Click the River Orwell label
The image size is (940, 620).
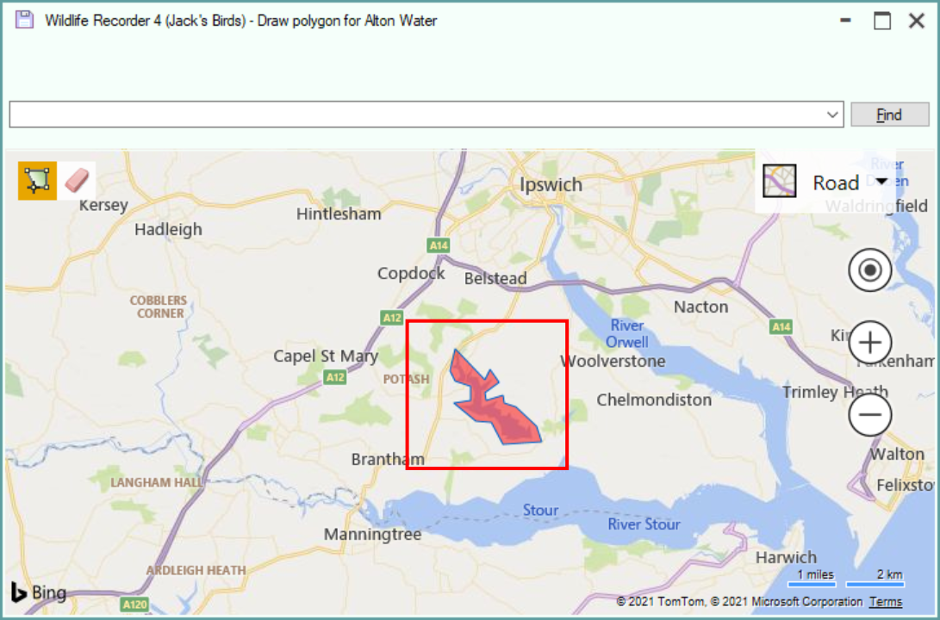point(627,333)
